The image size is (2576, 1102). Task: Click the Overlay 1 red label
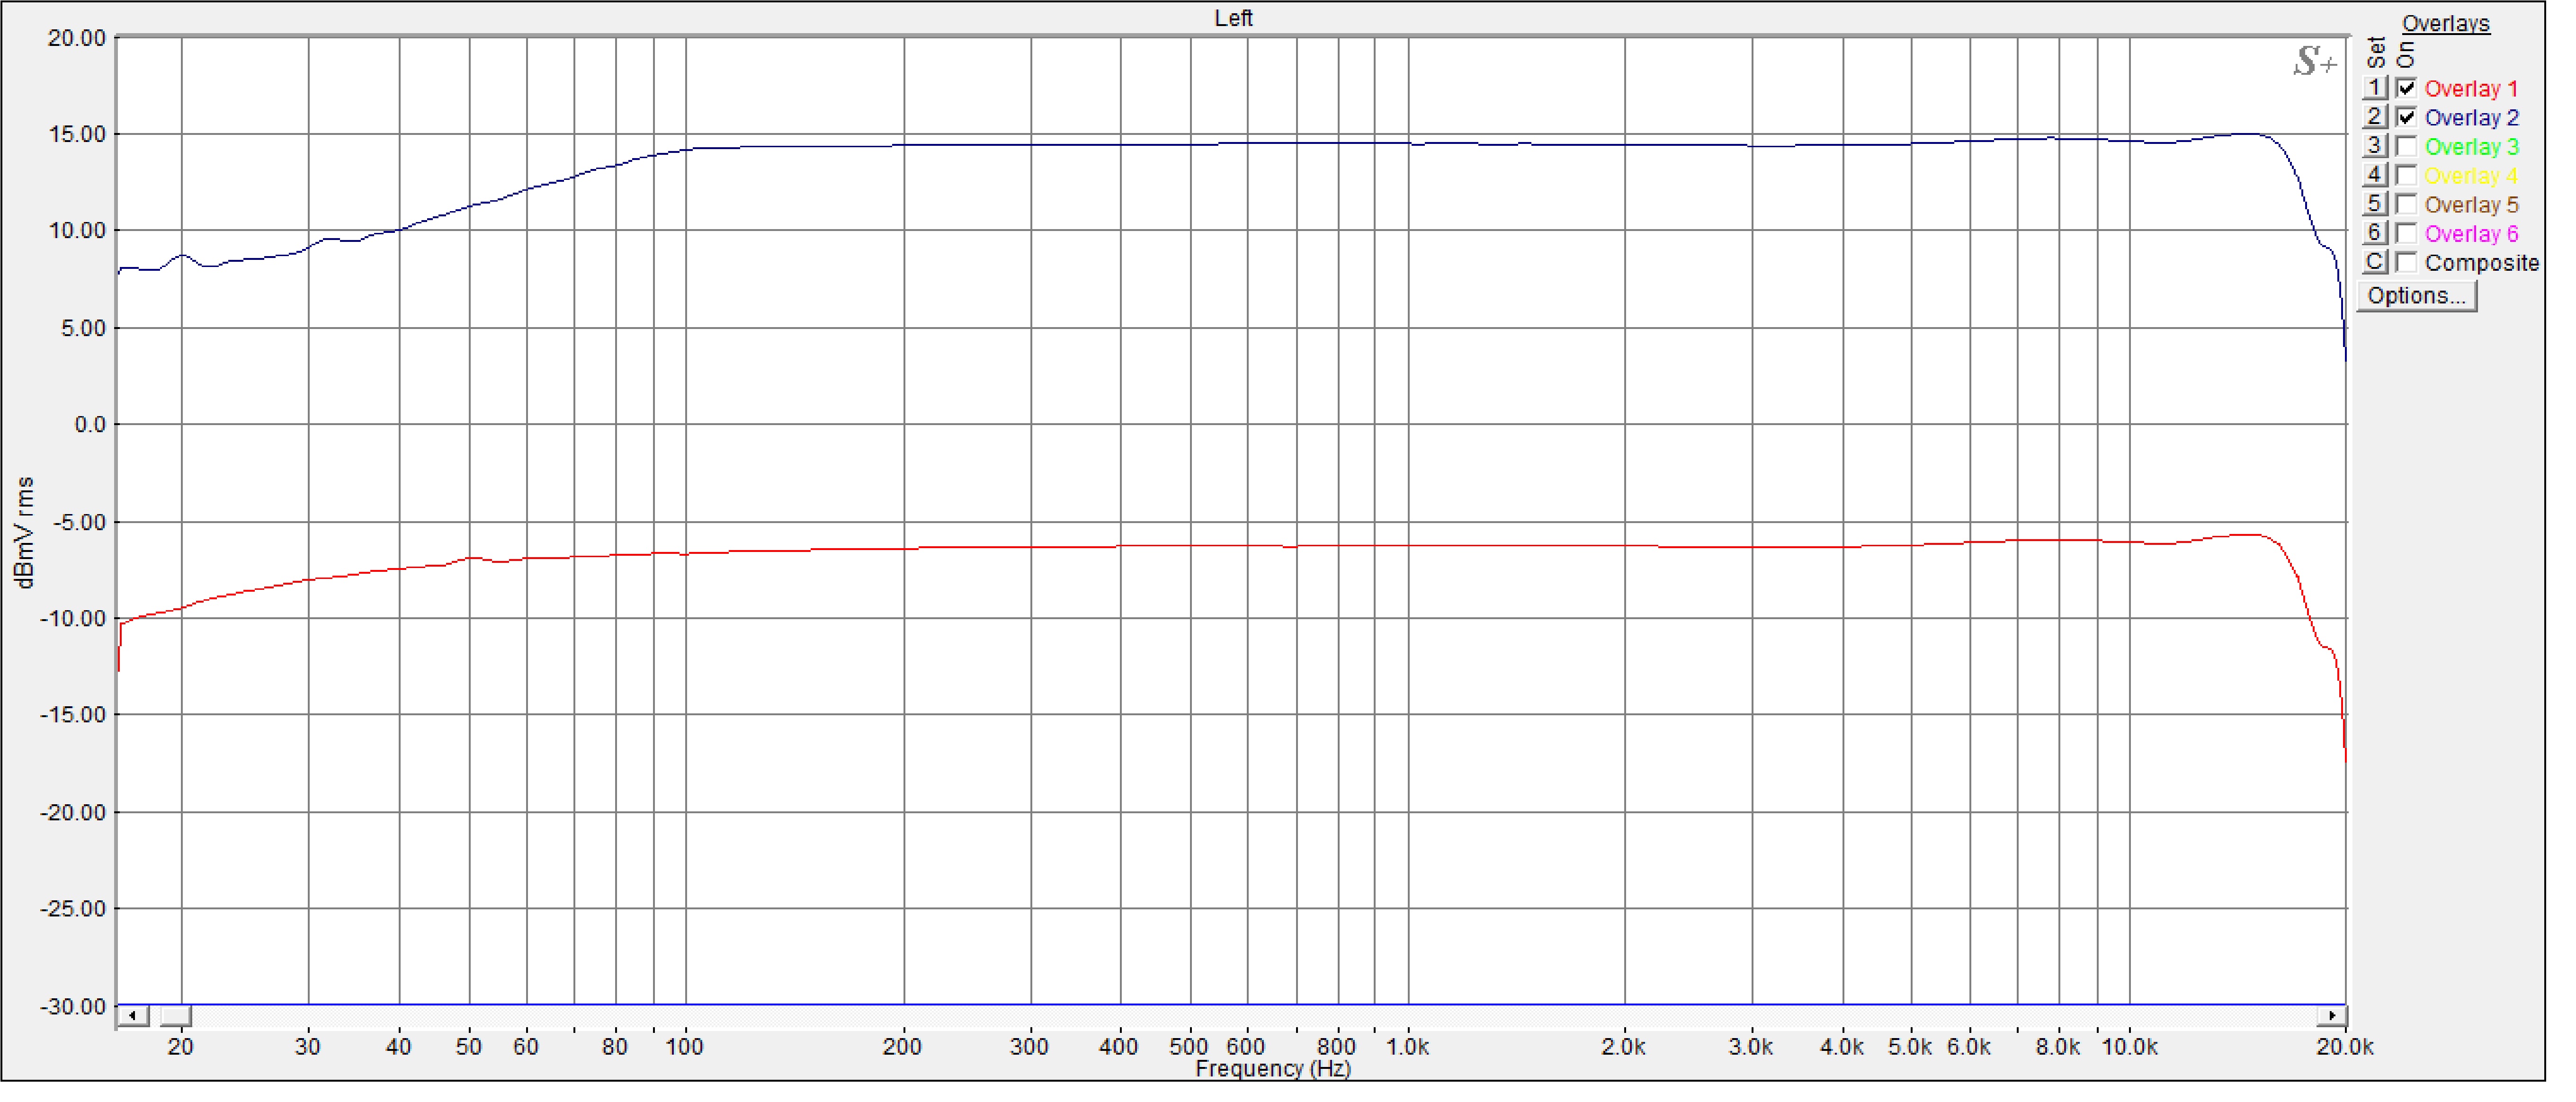[2471, 89]
